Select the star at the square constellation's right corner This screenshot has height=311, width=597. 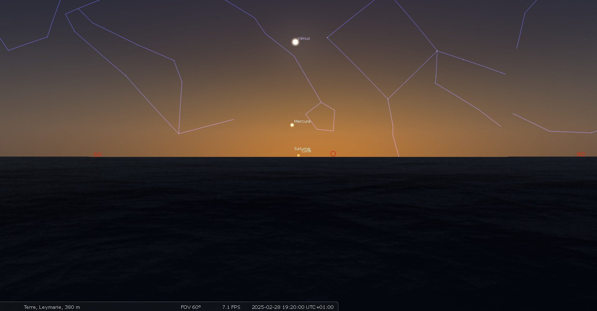tap(437, 51)
